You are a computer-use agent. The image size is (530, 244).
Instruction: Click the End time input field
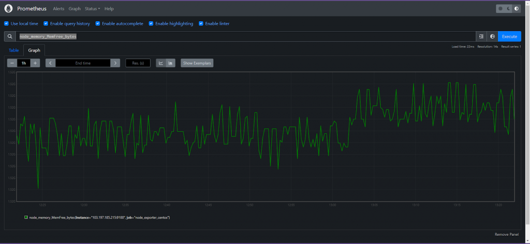pyautogui.click(x=83, y=63)
